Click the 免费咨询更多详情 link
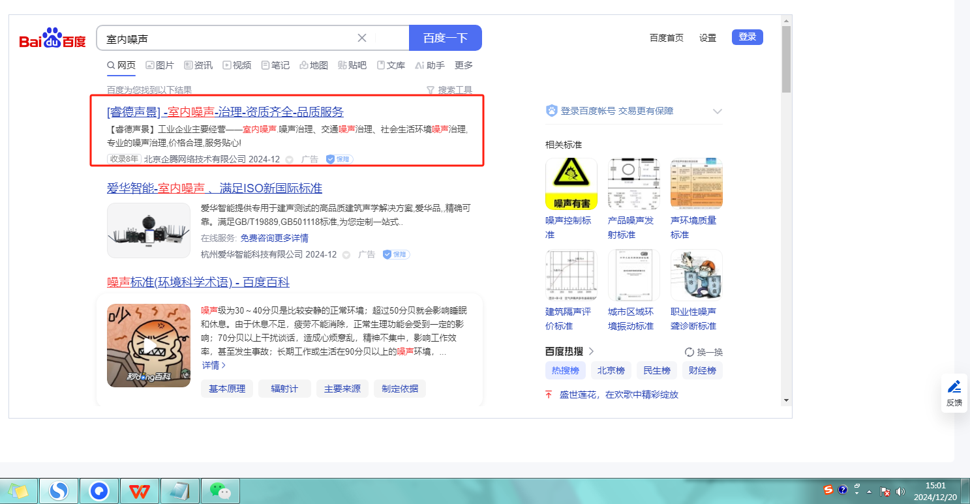 click(x=275, y=238)
